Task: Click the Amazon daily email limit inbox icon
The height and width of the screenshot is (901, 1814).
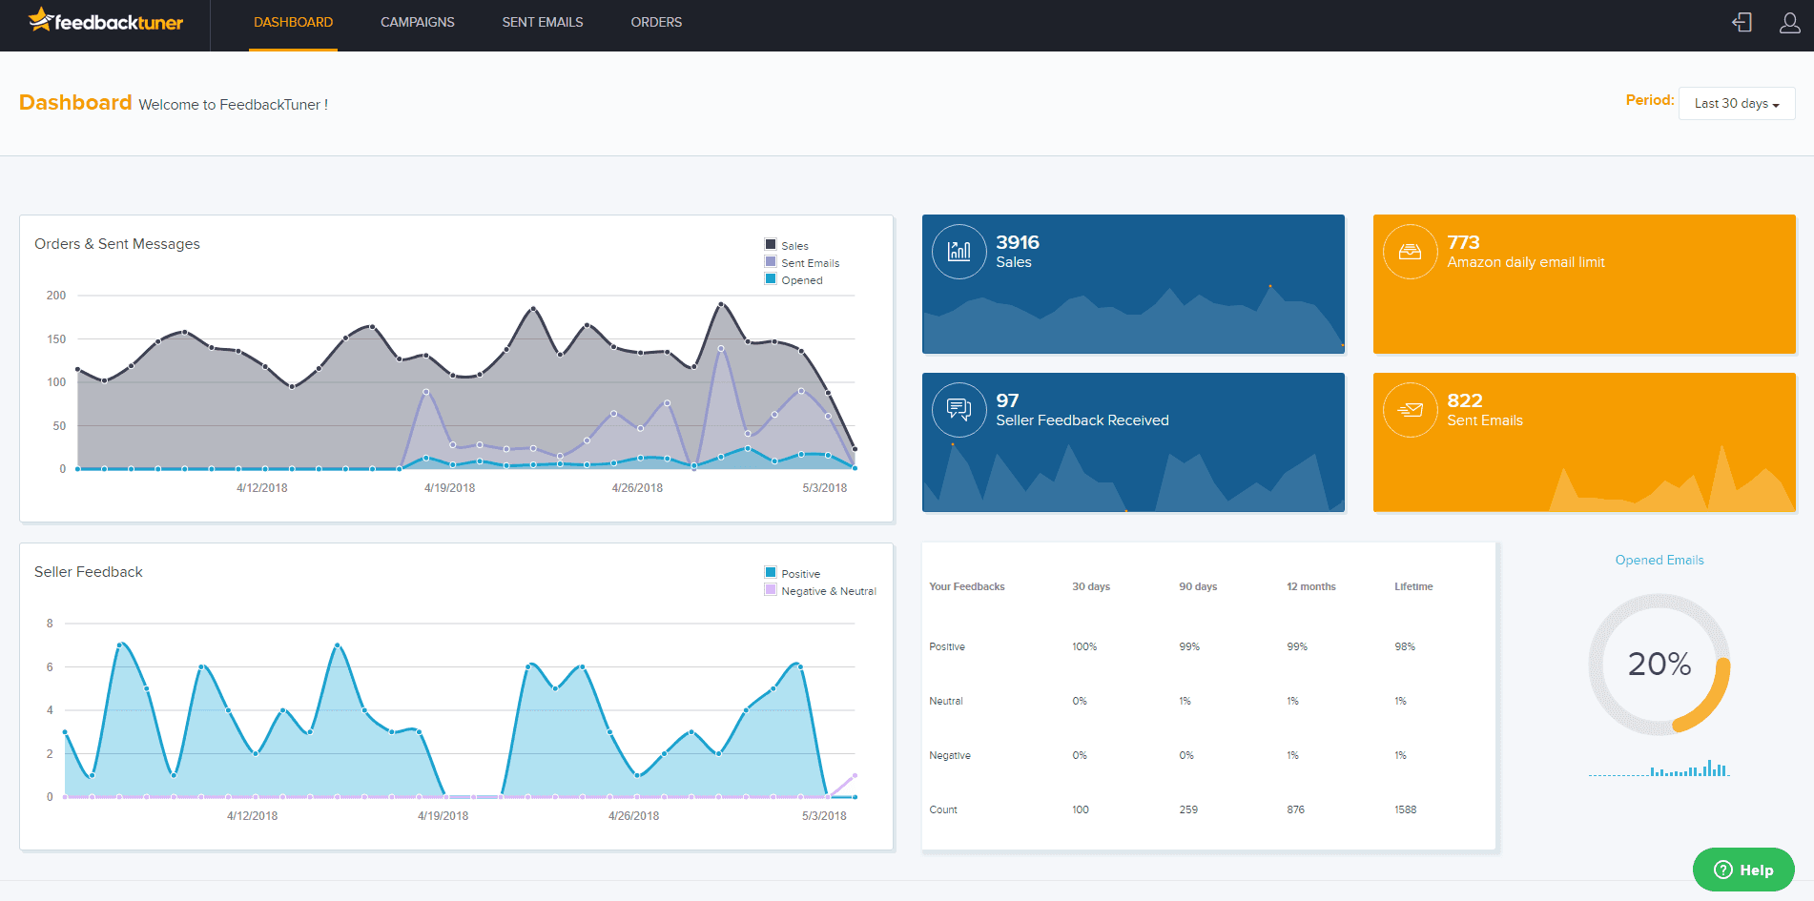Action: click(x=1410, y=252)
